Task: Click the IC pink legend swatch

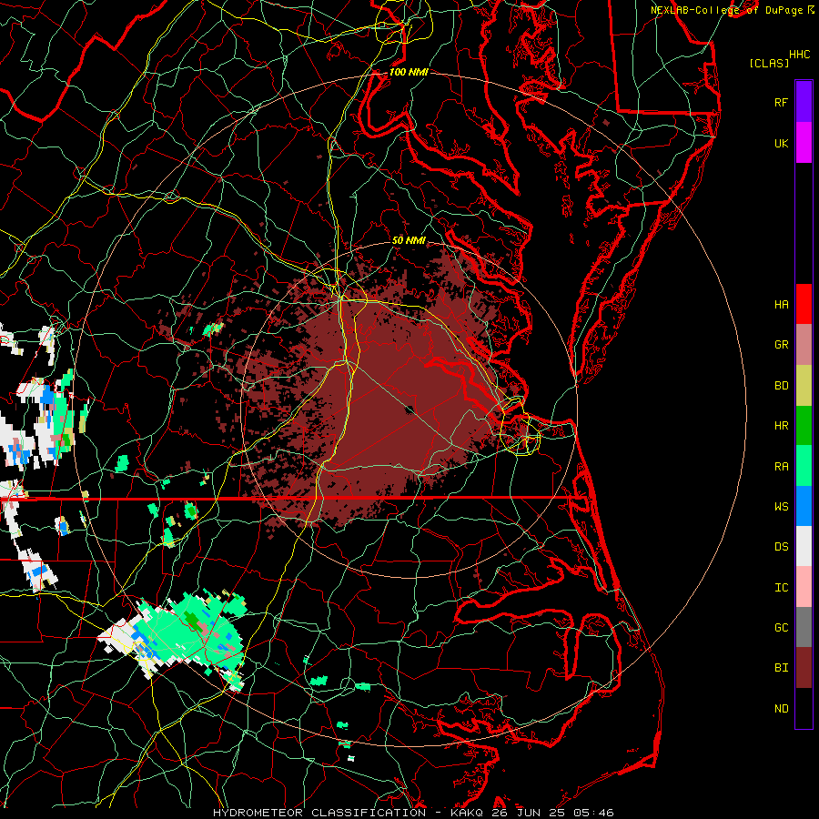Action: coord(804,587)
